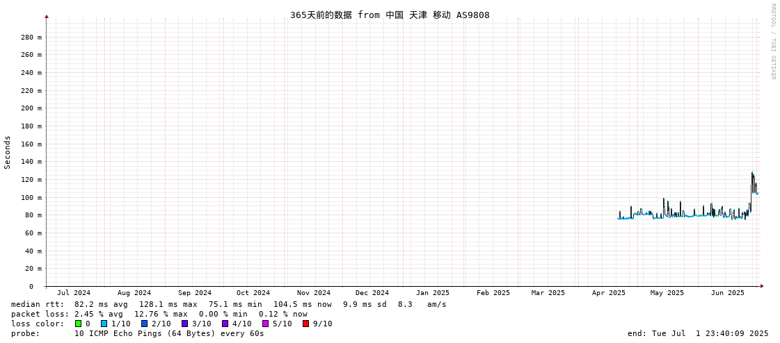Viewport: 780px width, 343px height.
Task: Click the 82.2 ms avg value
Action: click(x=100, y=304)
